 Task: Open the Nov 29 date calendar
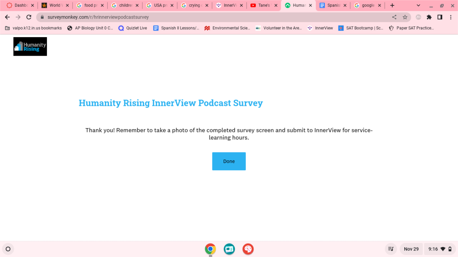411,249
